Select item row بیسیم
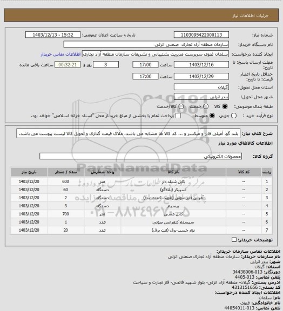 (x=141, y=206)
